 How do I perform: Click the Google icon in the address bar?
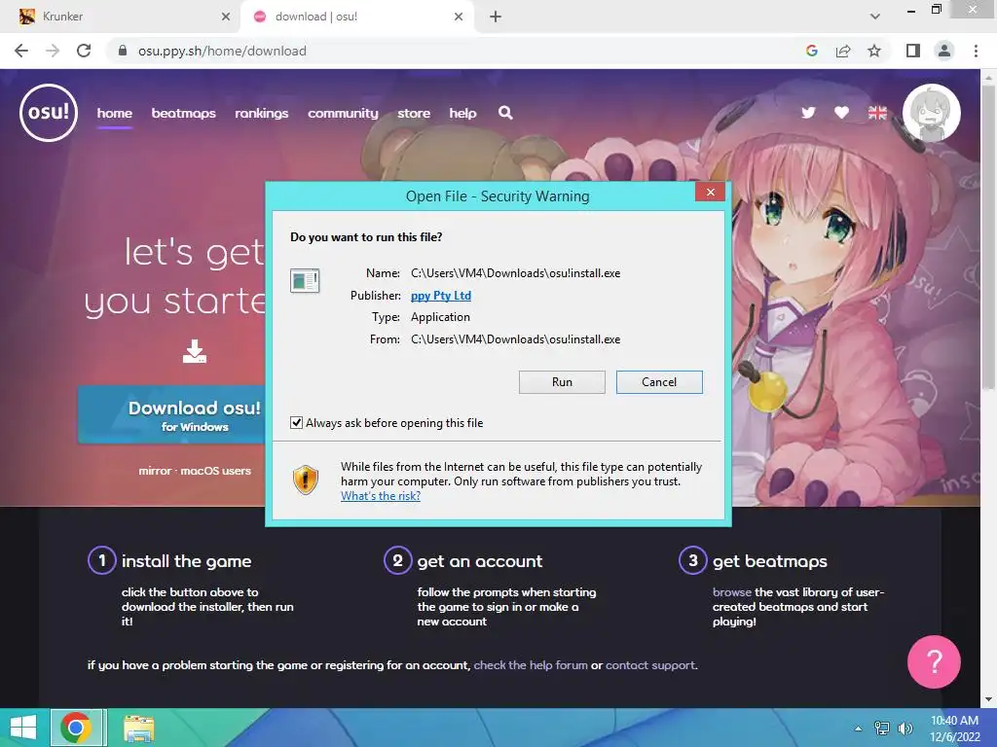[x=811, y=51]
